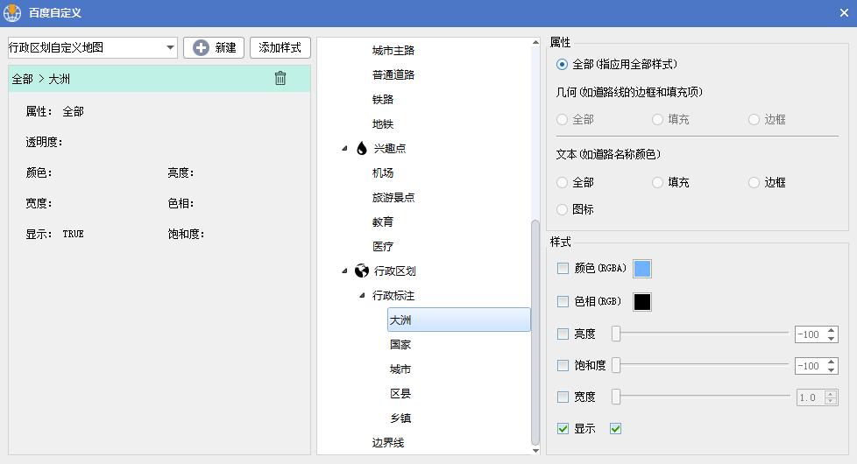Decrease the 亮度 spinner value
Viewport: 857px width, 464px height.
pos(832,339)
